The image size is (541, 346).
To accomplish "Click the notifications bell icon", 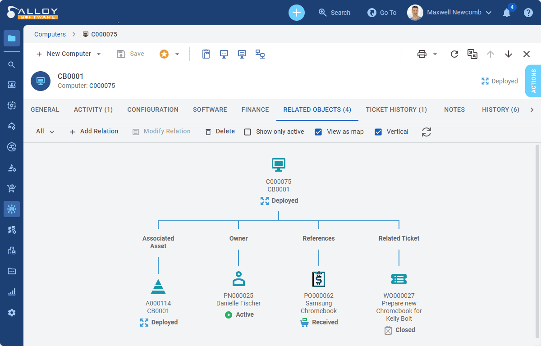I will 507,13.
